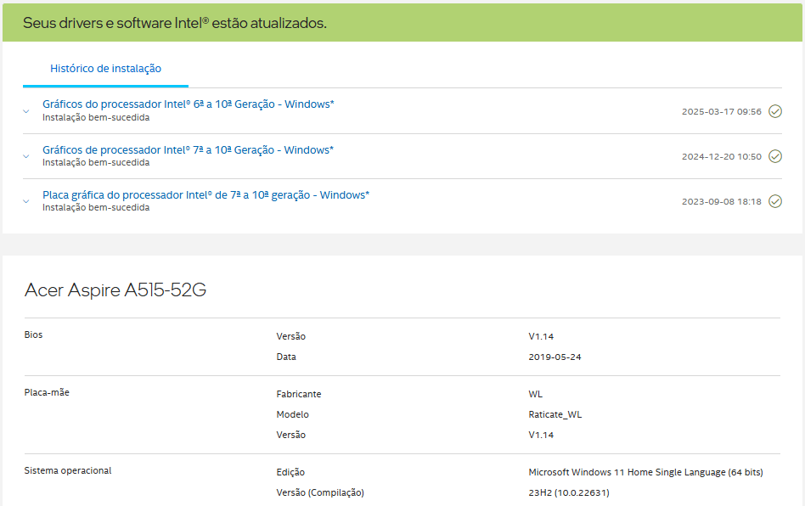
Task: Click the build value 23H2 (10.0.22631)
Action: click(x=569, y=492)
